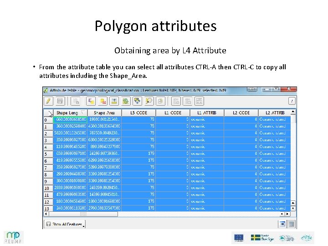This screenshot has width=328, height=246.
Task: Click Zoom map to selected rows icon
Action: coord(149,101)
